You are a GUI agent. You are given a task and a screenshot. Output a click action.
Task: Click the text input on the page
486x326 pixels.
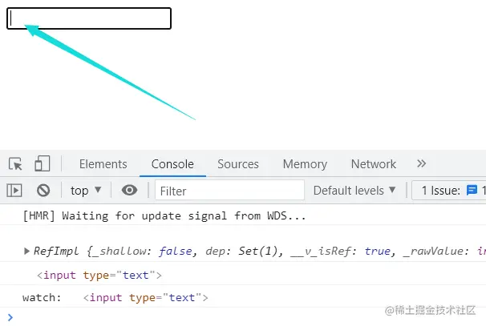89,18
